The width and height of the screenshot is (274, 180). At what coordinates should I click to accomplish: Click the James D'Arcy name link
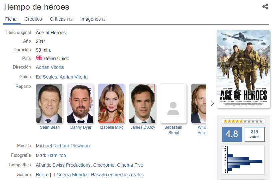[143, 127]
